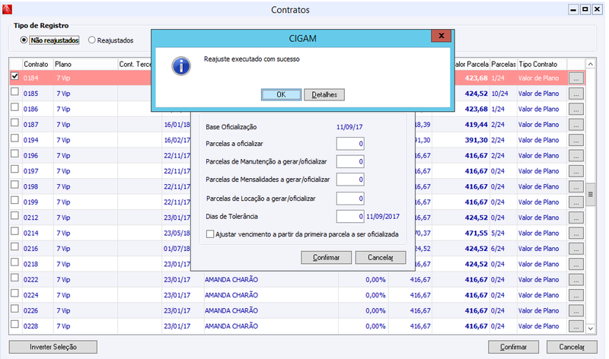Viewport: 609px width, 359px height.
Task: Click the grid scroll down arrow
Action: 591,329
